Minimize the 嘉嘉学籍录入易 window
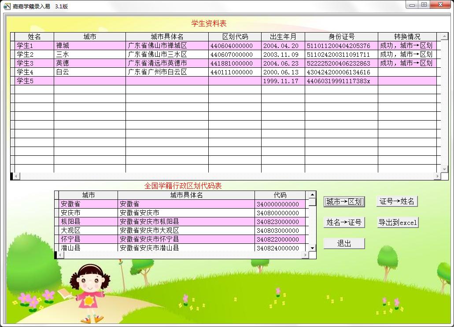Viewport: 454px width, 327px height. tap(412, 5)
